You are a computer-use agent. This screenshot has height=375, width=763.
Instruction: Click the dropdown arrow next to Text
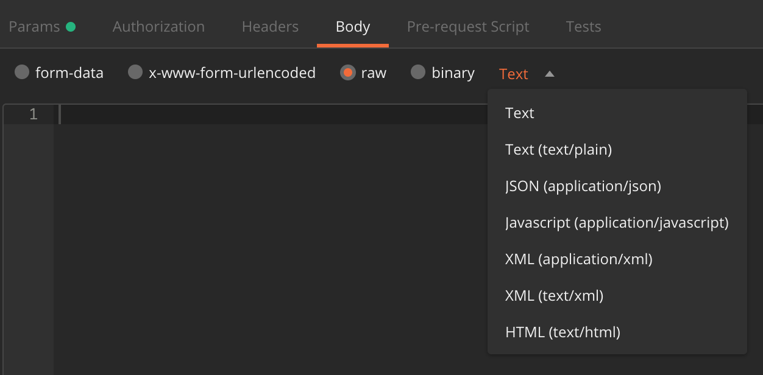tap(550, 74)
